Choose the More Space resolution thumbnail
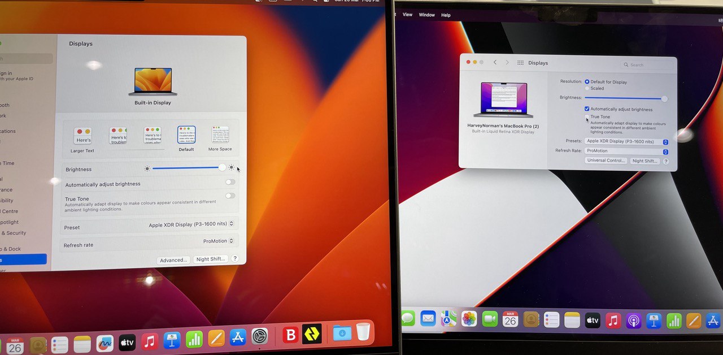This screenshot has width=723, height=355. (x=220, y=138)
